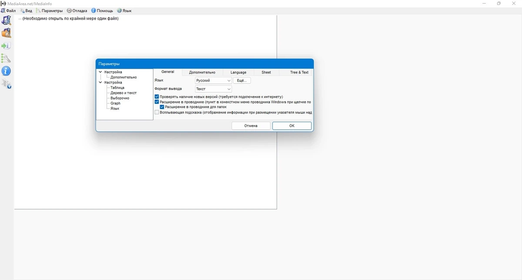Click the open file icon in left sidebar
The height and width of the screenshot is (280, 522).
pyautogui.click(x=6, y=20)
